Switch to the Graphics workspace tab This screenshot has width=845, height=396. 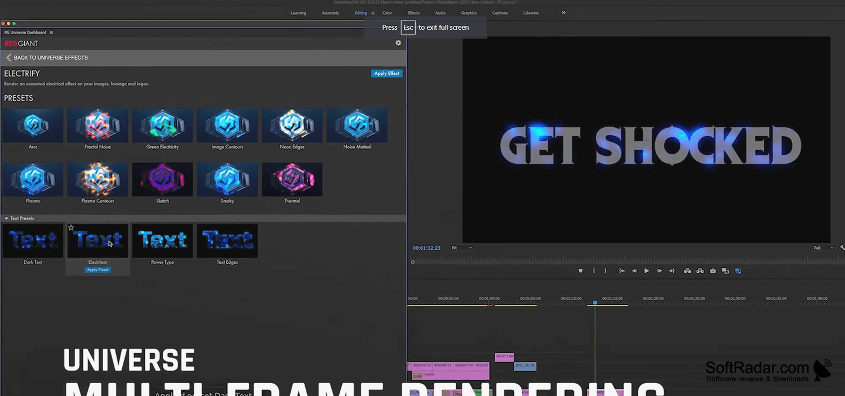click(469, 13)
